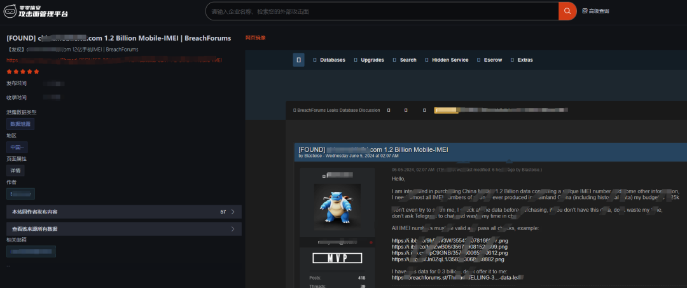Screen dimensions: 687x288
Task: Click the 数据泄露 type tag
Action: point(20,124)
